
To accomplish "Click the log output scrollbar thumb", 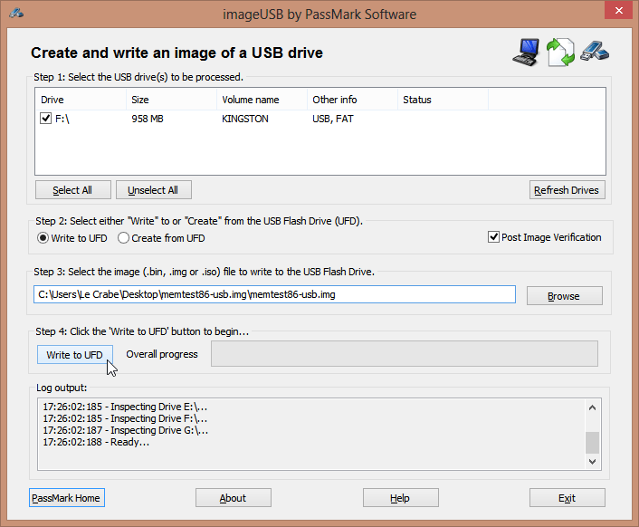I will click(x=593, y=443).
